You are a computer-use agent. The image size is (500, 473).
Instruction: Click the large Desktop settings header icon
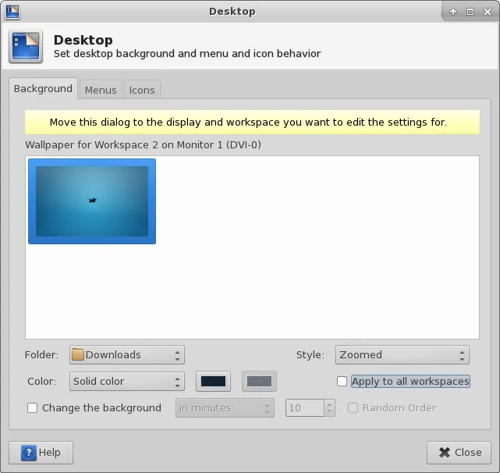coord(26,46)
